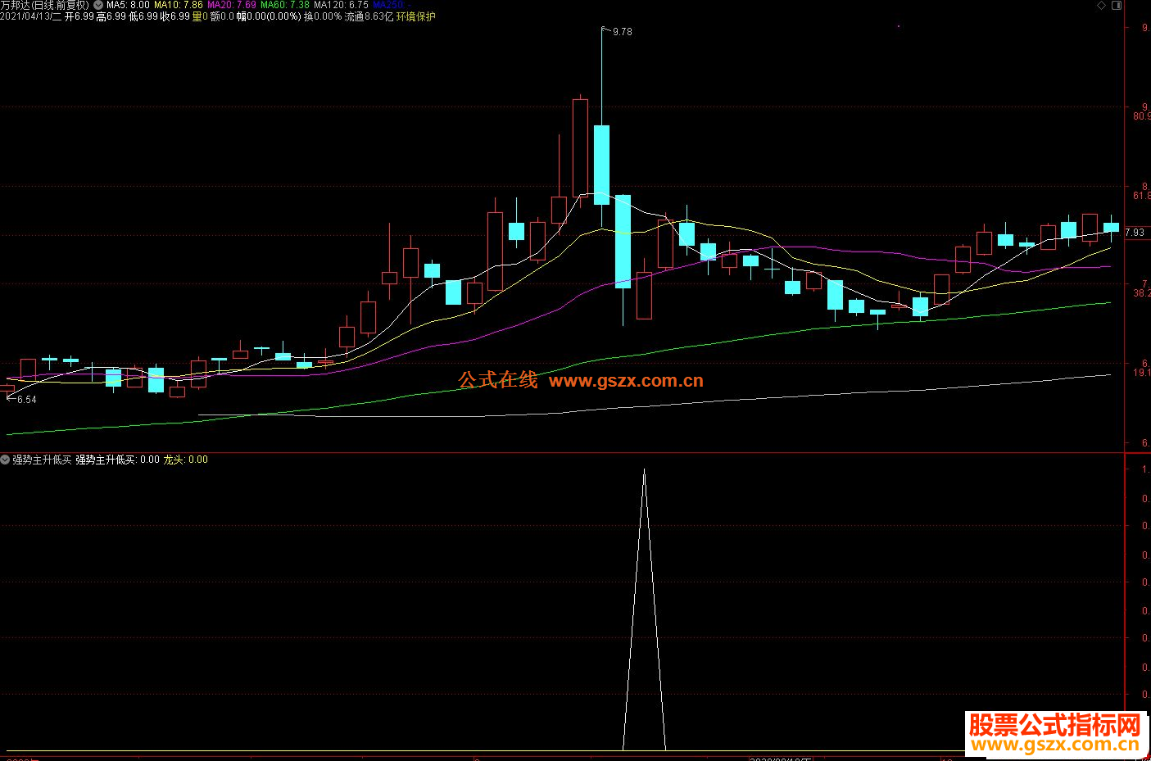Image resolution: width=1151 pixels, height=761 pixels.
Task: Click the 9.78 high price marker
Action: 622,32
